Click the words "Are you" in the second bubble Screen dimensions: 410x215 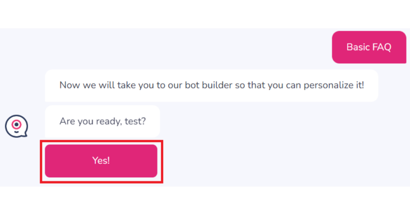tap(74, 121)
